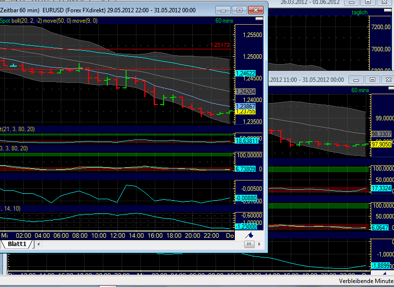Click the yellow 97,9050 price marker
This screenshot has width=394, height=287.
[x=380, y=143]
